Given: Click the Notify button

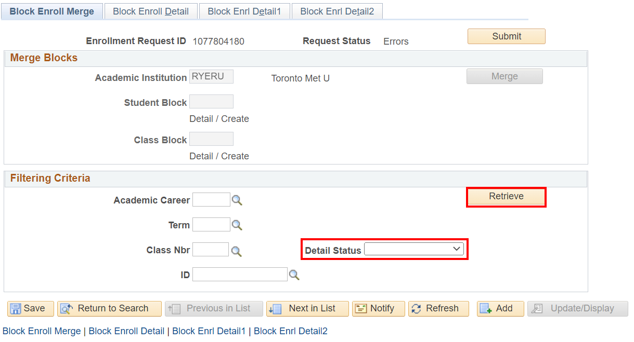Looking at the screenshot, I should click(x=375, y=308).
